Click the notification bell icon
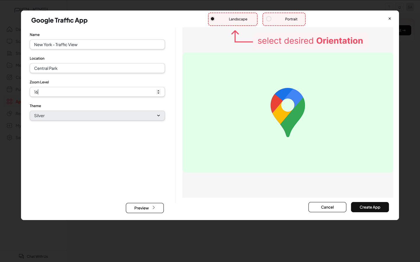420x262 pixels. click(400, 7)
